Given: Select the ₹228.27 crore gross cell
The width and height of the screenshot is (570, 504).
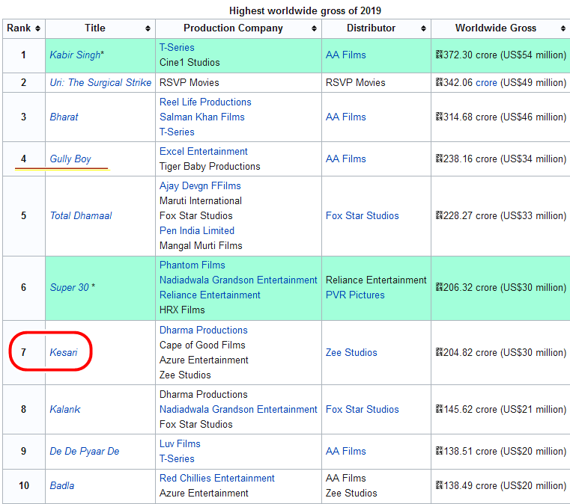Looking at the screenshot, I should tap(500, 215).
